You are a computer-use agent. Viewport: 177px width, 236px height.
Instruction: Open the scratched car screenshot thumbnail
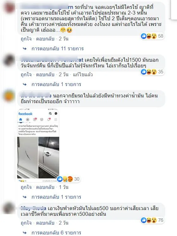tap(38, 145)
